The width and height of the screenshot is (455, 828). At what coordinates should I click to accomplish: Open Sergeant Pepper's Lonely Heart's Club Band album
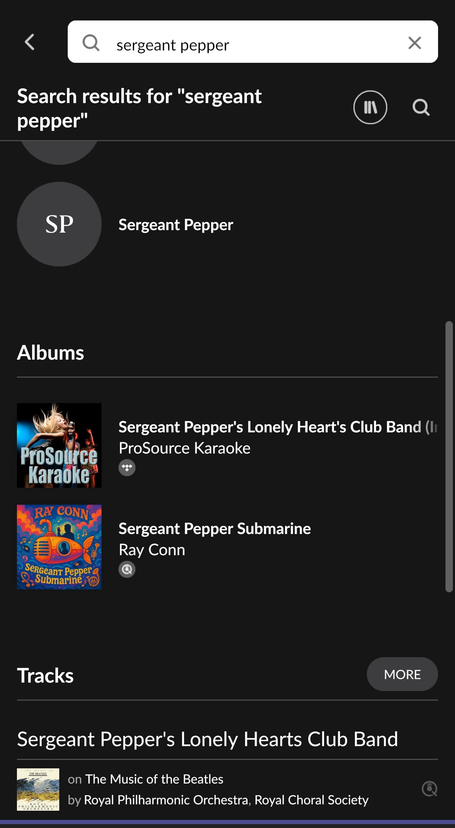[278, 427]
